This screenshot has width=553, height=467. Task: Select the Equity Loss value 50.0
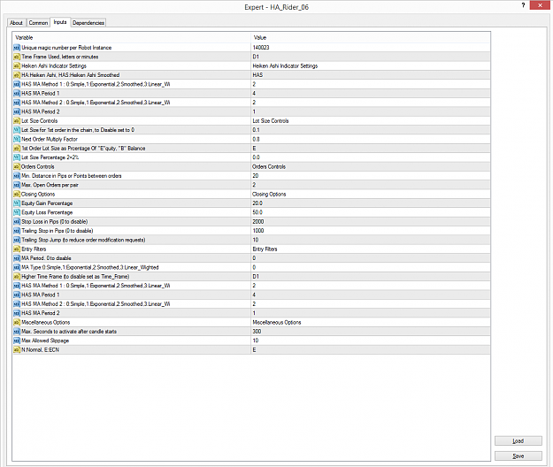pos(371,212)
